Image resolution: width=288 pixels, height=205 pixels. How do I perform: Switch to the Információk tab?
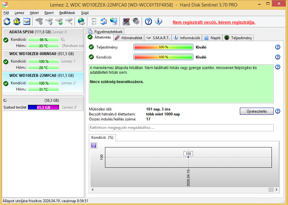(x=187, y=38)
